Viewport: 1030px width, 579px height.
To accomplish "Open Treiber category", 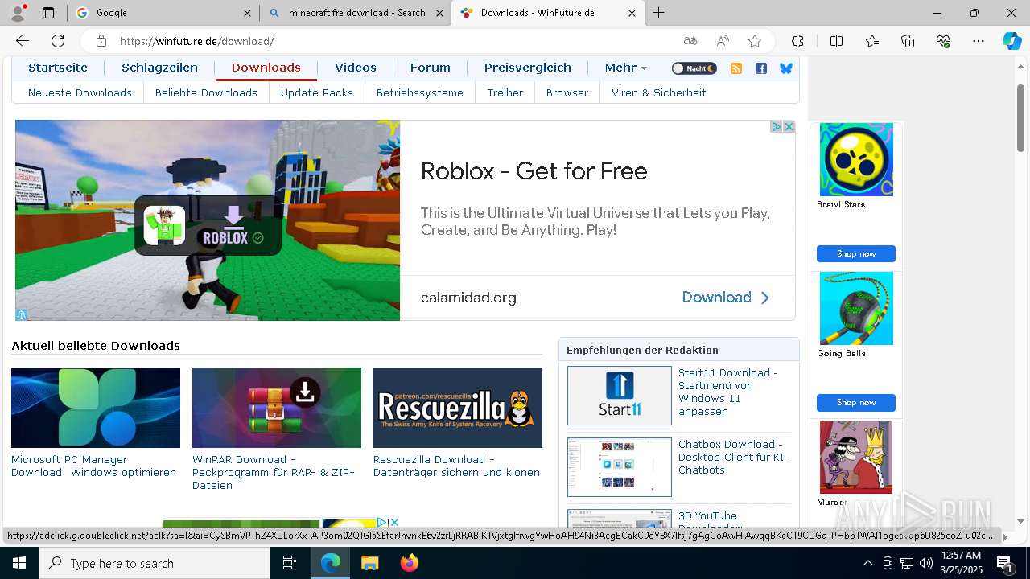I will pyautogui.click(x=505, y=92).
